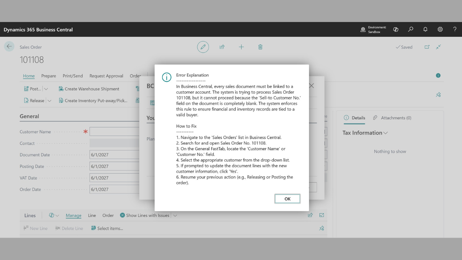Open the Order menu in Lines
Image resolution: width=462 pixels, height=260 pixels.
(x=108, y=215)
